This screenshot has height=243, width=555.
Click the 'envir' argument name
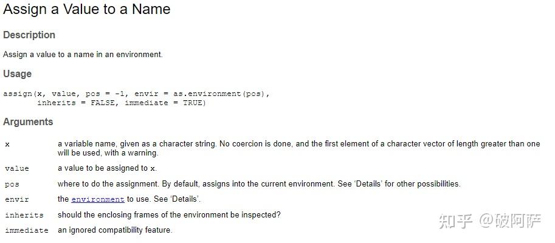pos(17,199)
